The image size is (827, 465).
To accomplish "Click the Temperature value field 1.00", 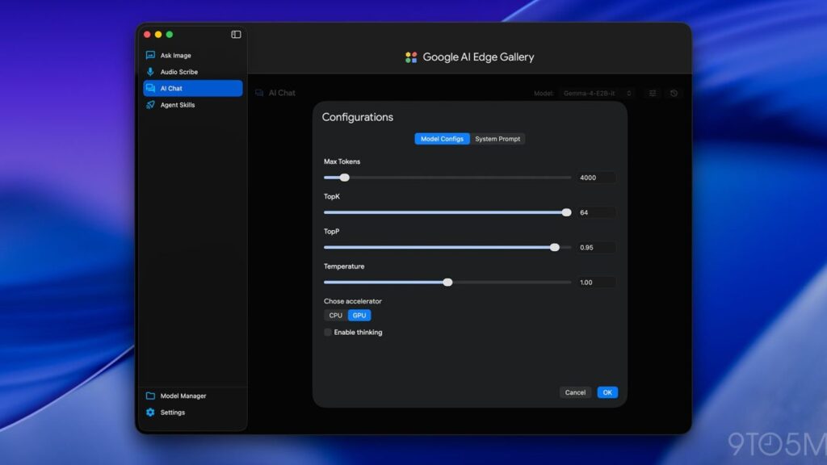I will tap(596, 282).
